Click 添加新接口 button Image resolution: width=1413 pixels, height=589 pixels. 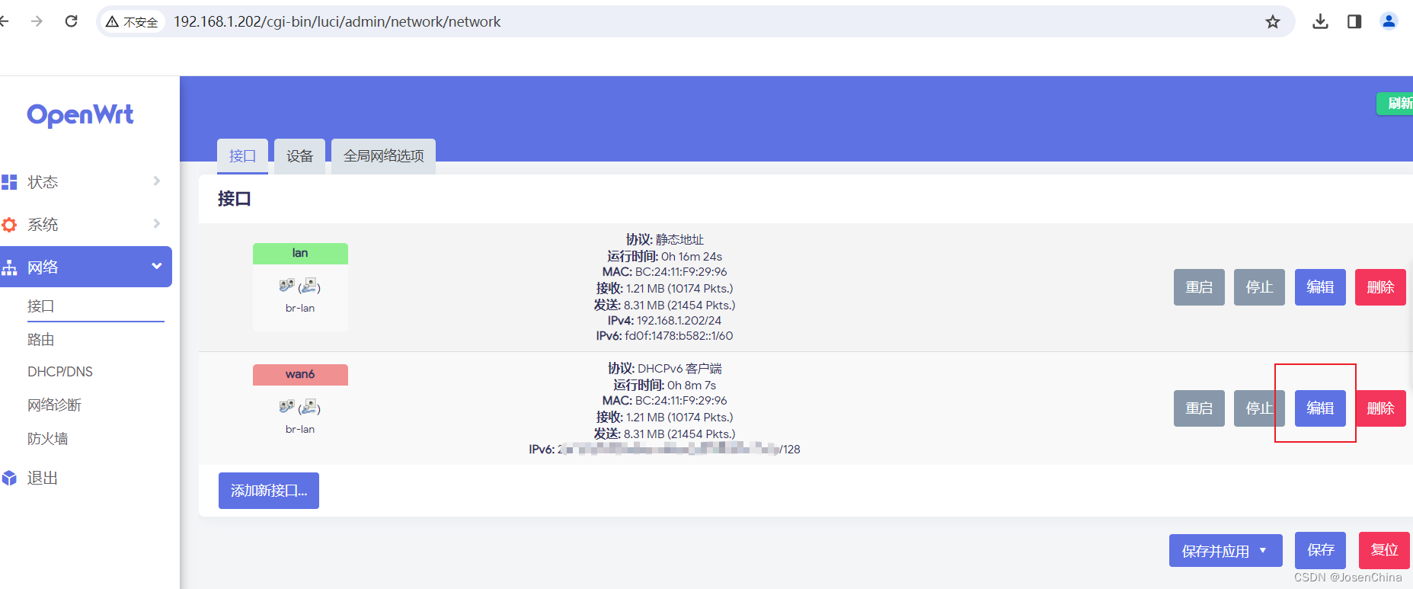[269, 491]
